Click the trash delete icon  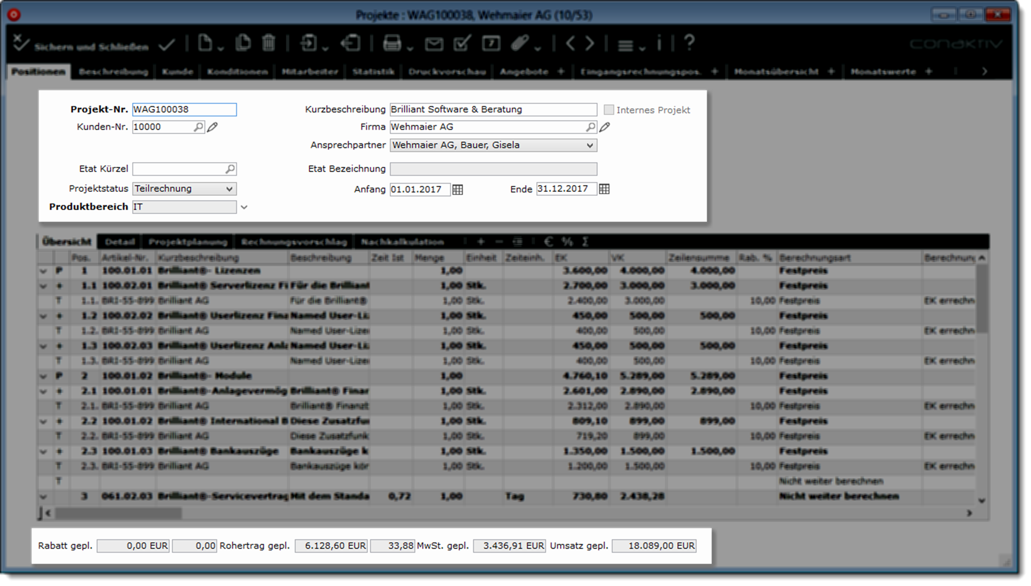pyautogui.click(x=269, y=43)
